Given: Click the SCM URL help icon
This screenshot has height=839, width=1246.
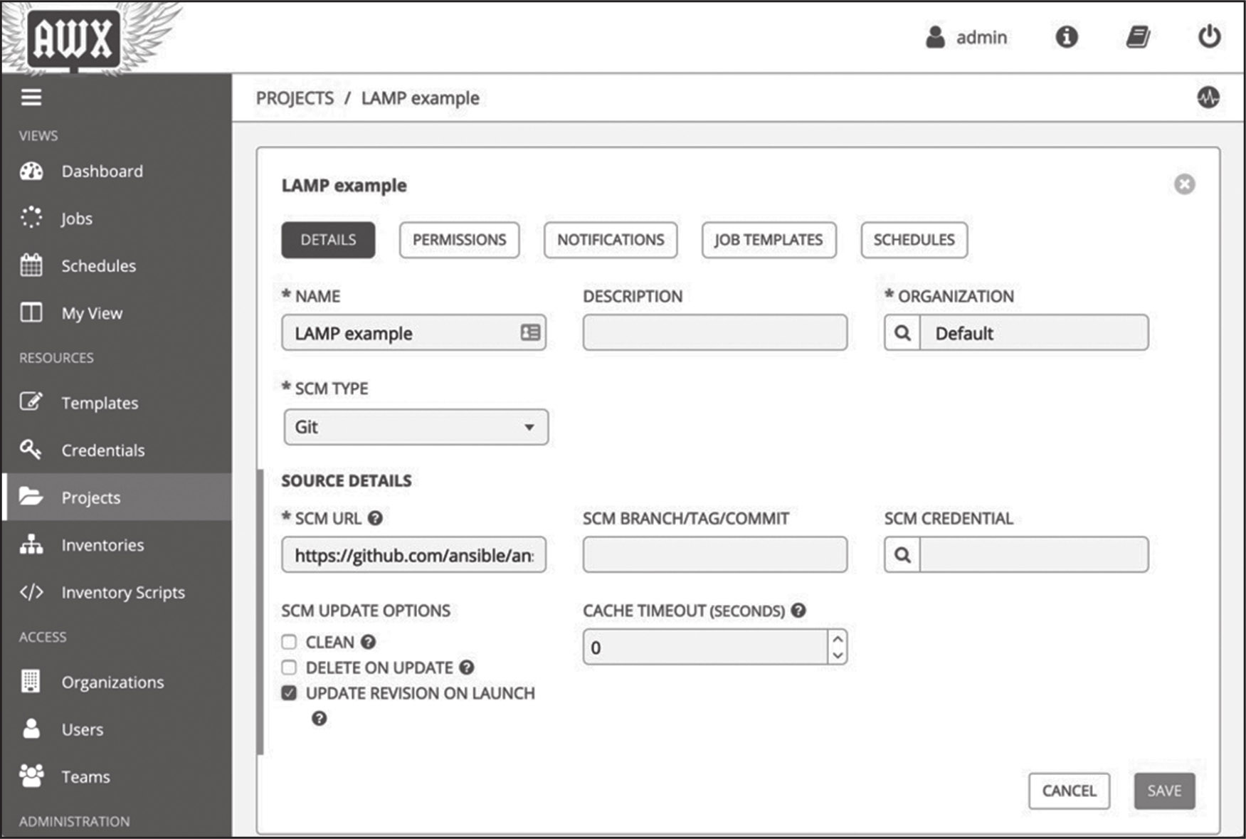Looking at the screenshot, I should (375, 518).
